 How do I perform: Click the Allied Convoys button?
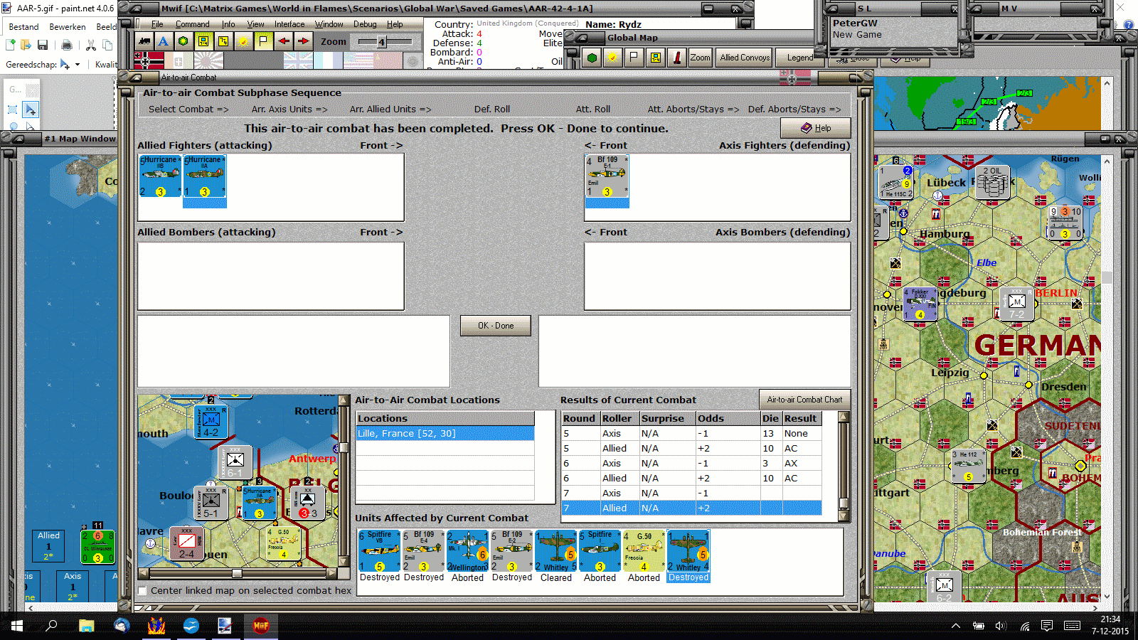(x=745, y=58)
